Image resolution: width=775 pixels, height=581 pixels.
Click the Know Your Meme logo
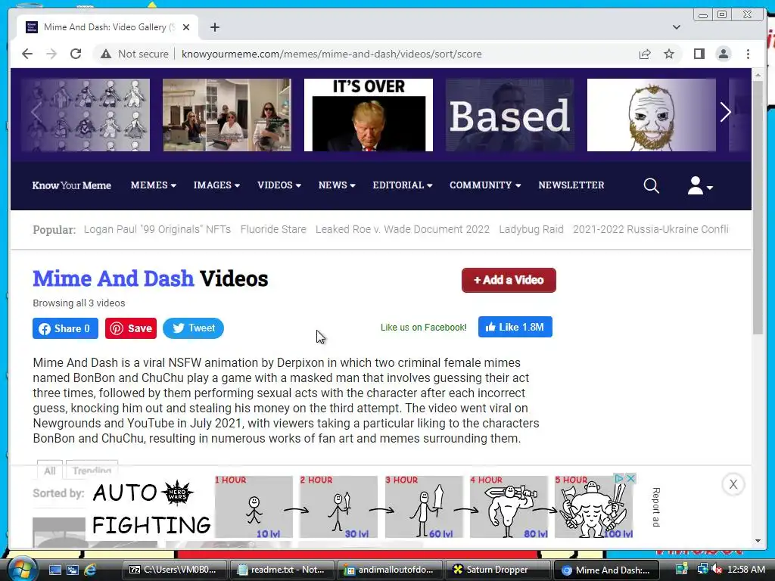point(72,185)
